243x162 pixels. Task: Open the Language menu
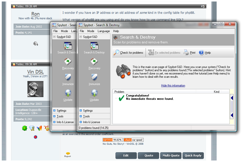point(104,31)
